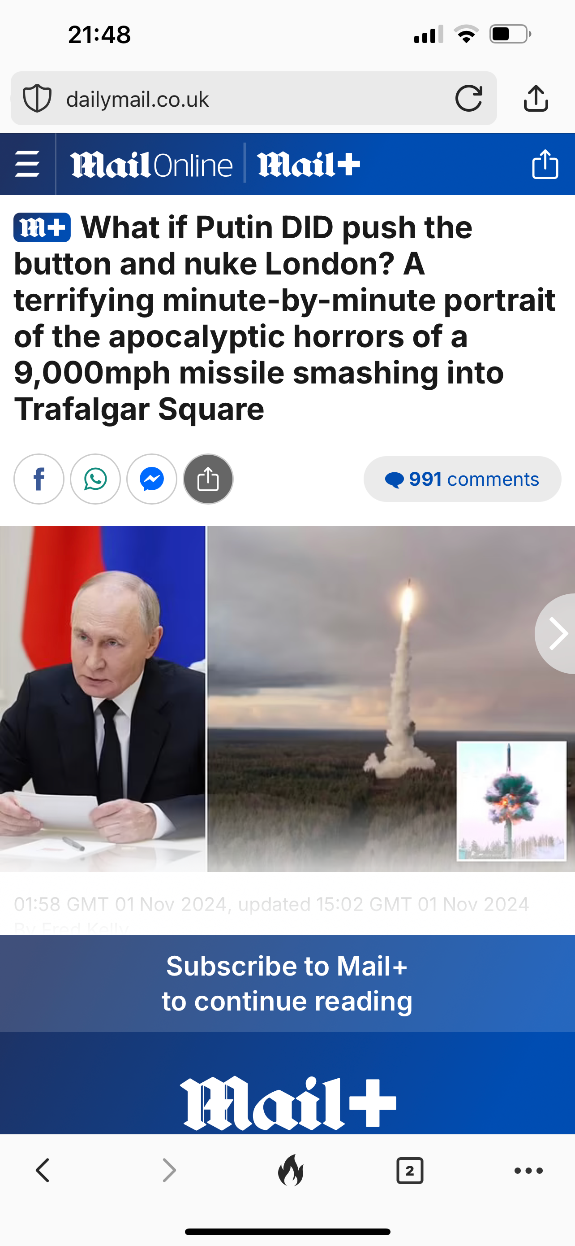Share the article via Messenger

(x=152, y=479)
